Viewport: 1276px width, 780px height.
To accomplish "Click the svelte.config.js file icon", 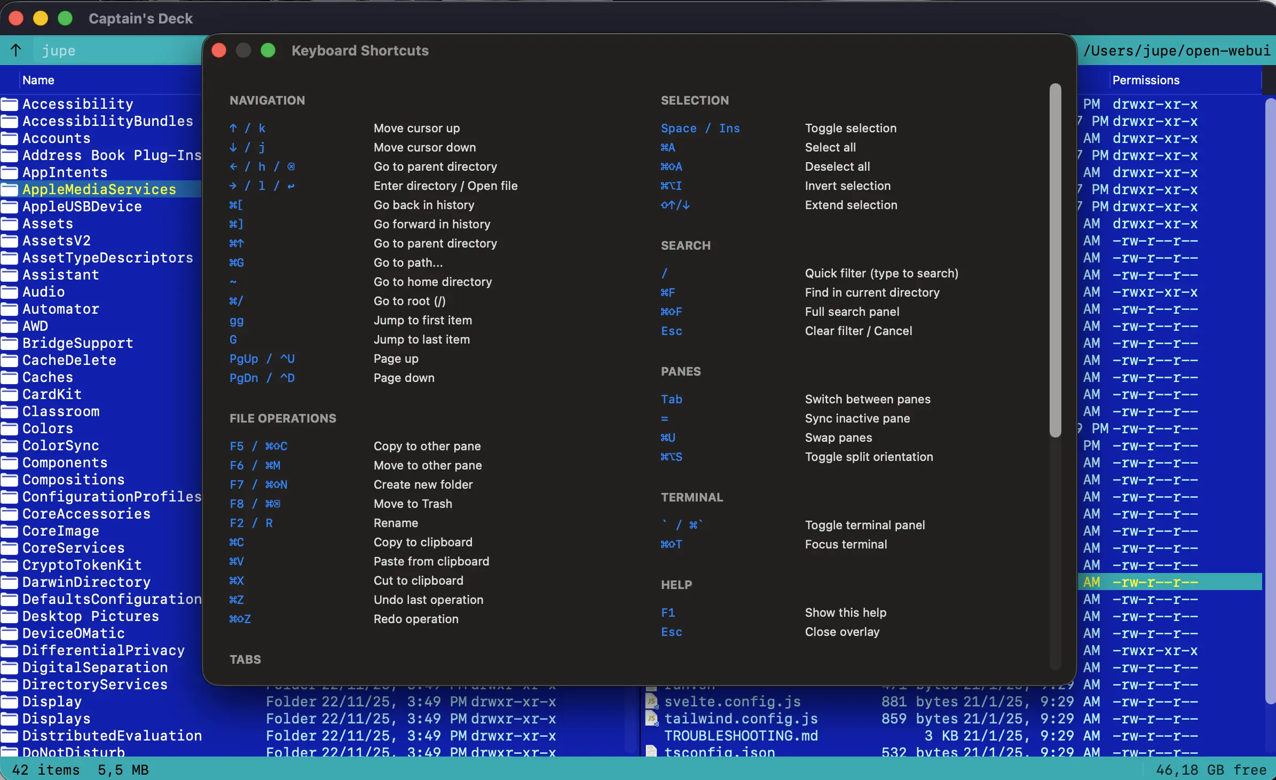I will (x=651, y=702).
